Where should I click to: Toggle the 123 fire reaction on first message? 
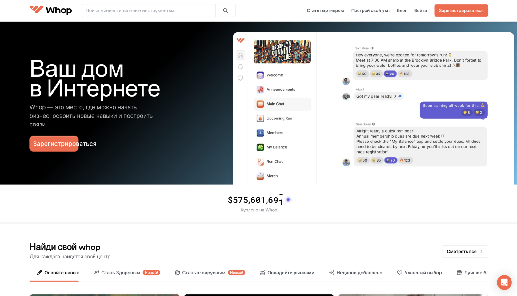point(404,74)
